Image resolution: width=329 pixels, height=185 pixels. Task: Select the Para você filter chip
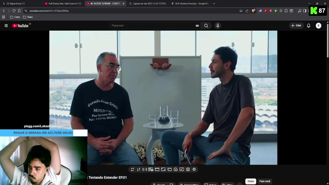(265, 181)
